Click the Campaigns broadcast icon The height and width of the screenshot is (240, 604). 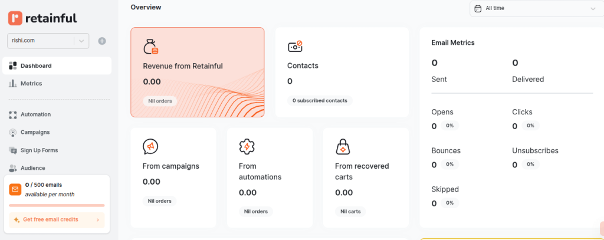click(x=13, y=133)
